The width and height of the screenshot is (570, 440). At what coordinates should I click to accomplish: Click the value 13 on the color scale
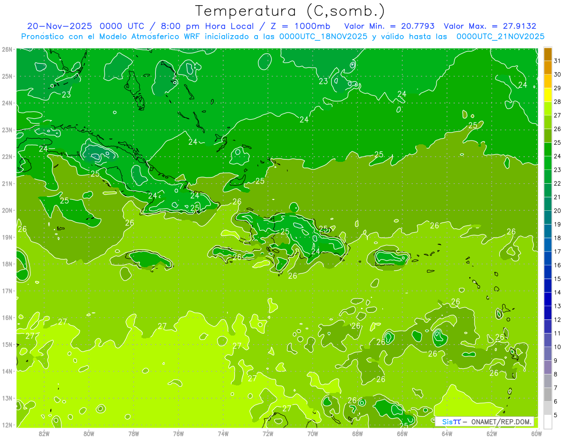557,306
